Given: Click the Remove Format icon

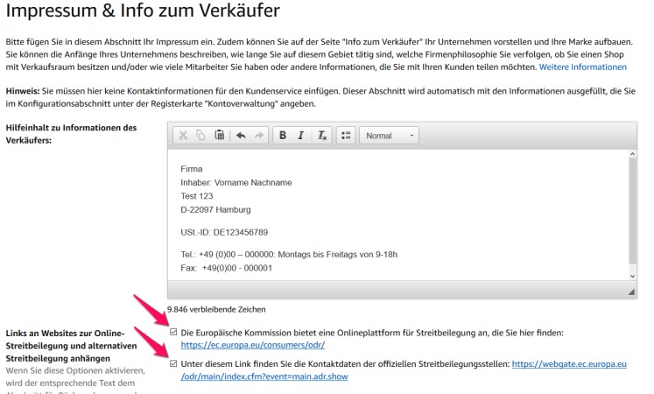Looking at the screenshot, I should click(322, 135).
